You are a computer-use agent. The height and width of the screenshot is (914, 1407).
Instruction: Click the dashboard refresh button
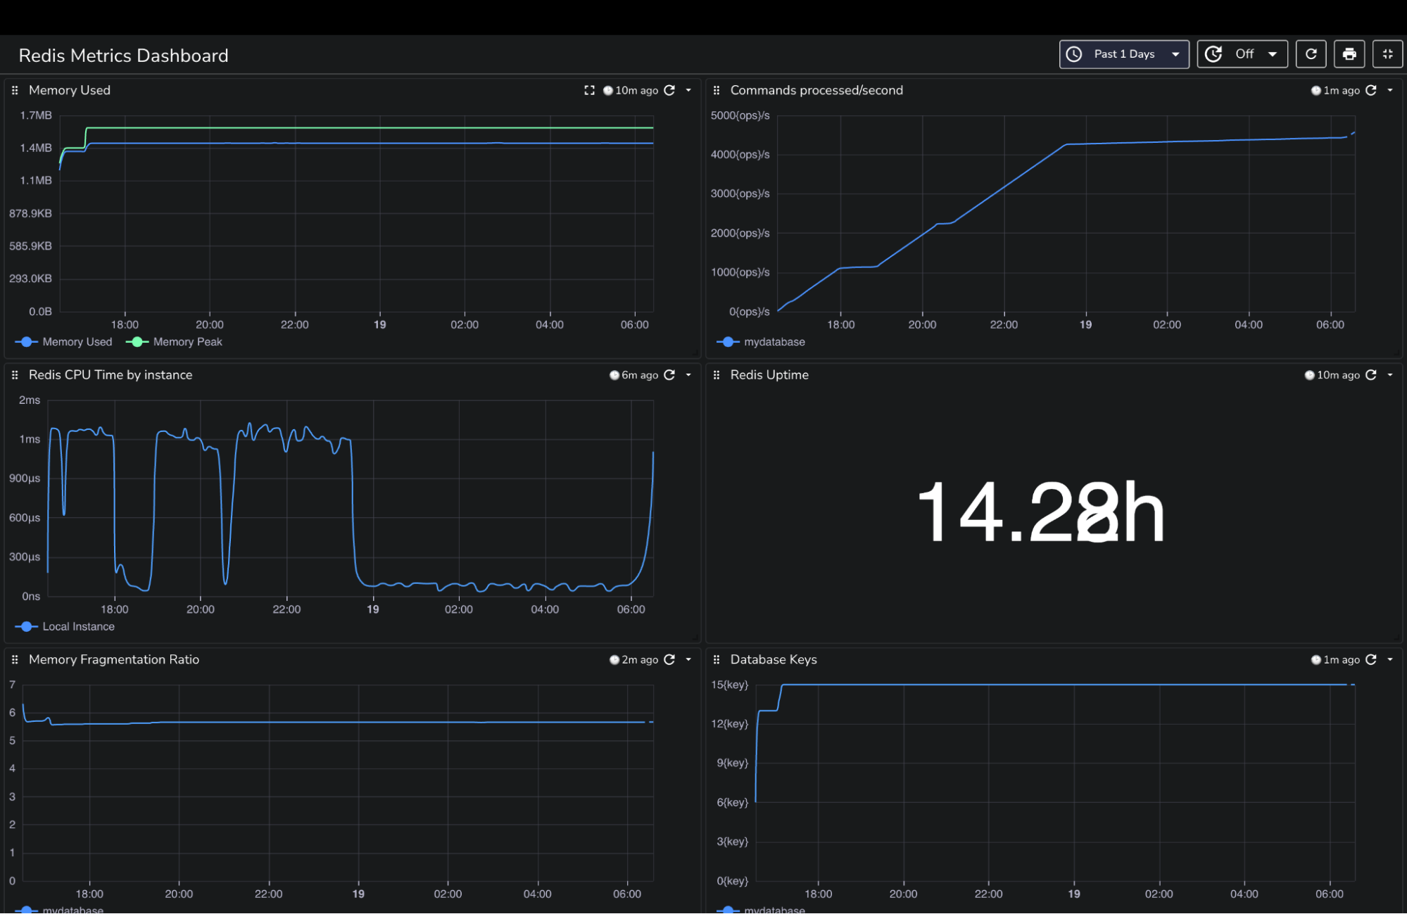(1311, 54)
